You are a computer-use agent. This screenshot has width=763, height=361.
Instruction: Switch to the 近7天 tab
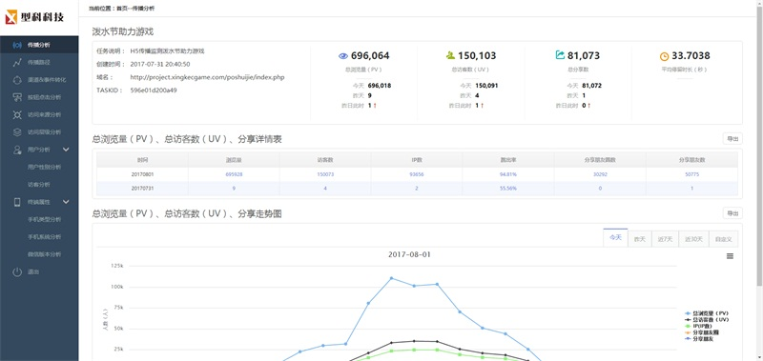tap(665, 239)
